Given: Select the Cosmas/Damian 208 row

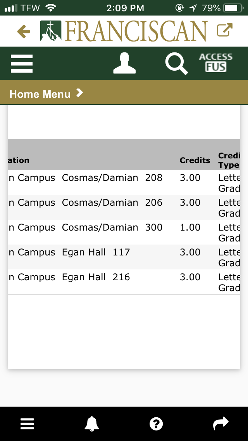Looking at the screenshot, I should 112,178.
